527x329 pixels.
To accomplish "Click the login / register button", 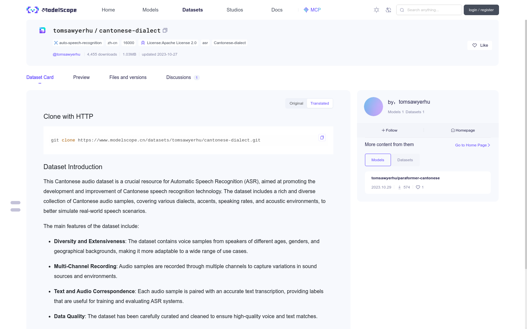I will click(481, 10).
